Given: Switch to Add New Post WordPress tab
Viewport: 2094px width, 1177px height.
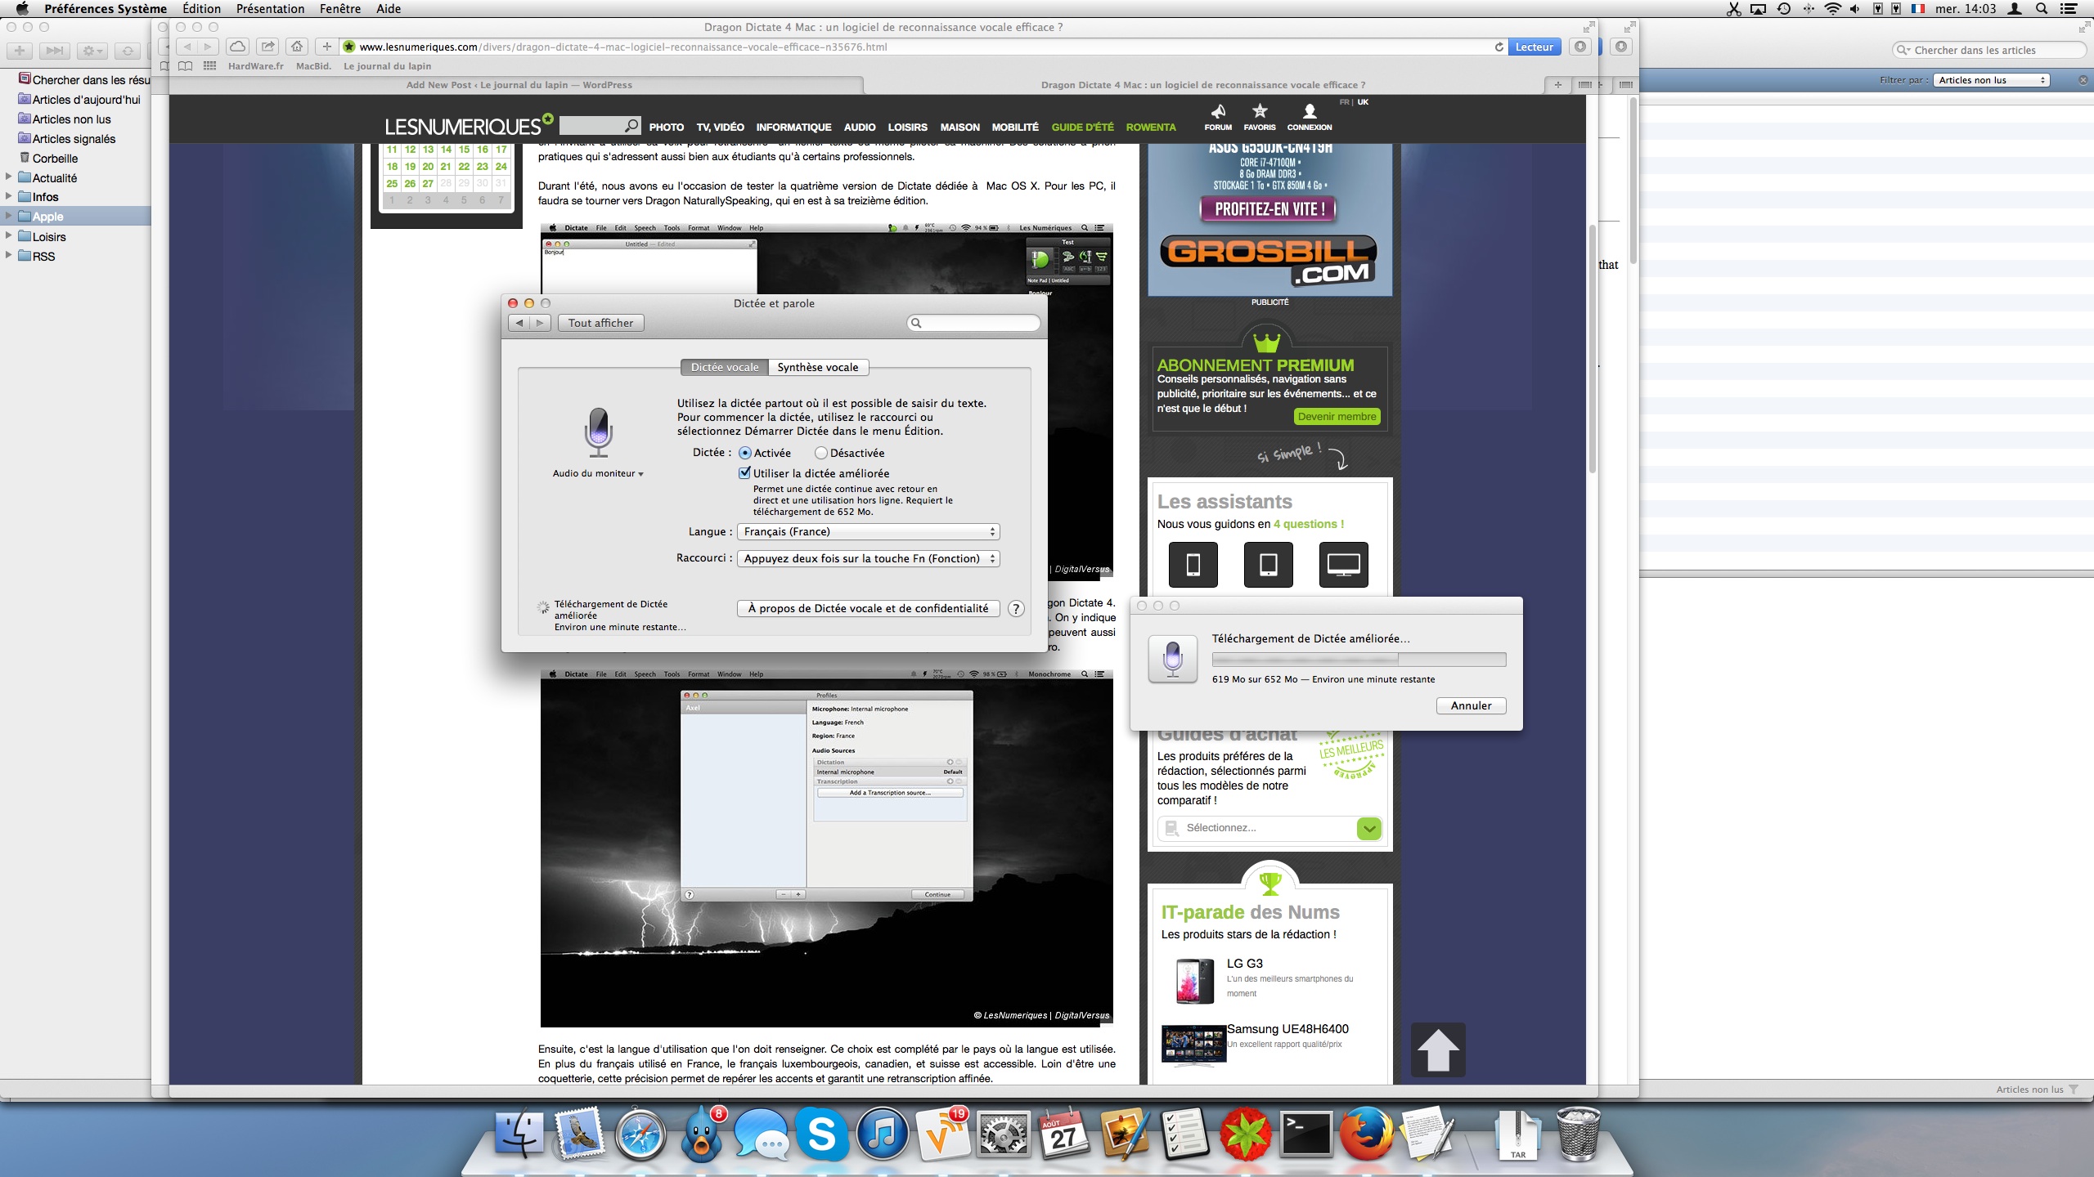Looking at the screenshot, I should click(519, 85).
